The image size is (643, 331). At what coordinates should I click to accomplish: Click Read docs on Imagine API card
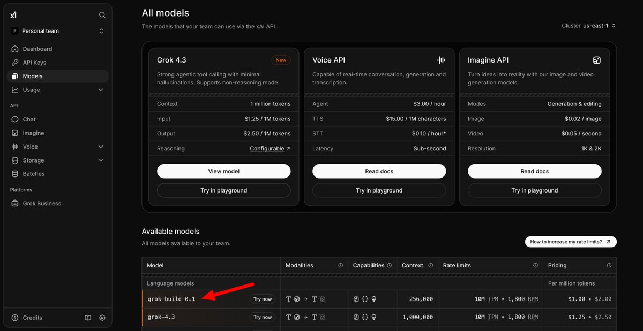pyautogui.click(x=535, y=171)
